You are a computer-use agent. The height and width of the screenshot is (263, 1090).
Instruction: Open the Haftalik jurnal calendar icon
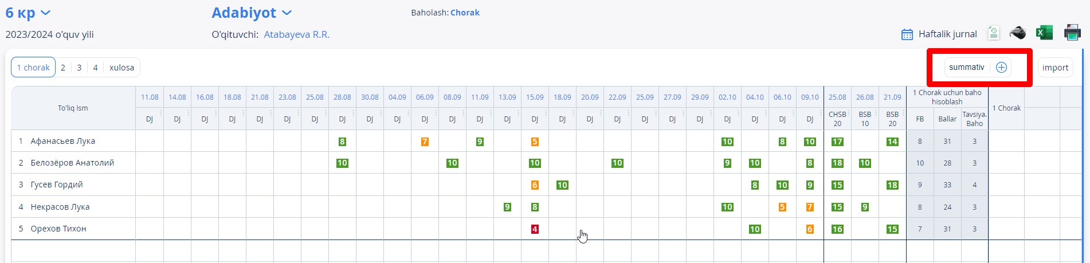tap(907, 34)
